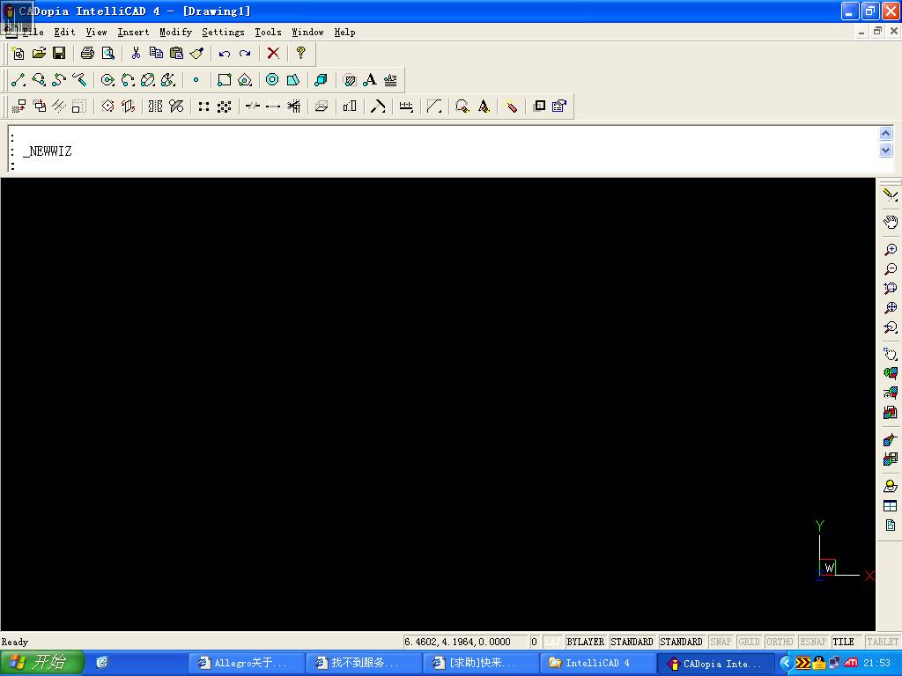Click the command window scroll up arrow

tap(886, 134)
